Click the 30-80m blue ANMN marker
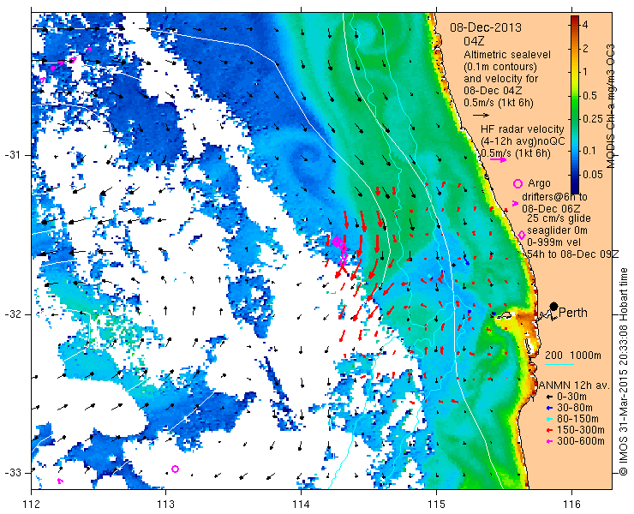The image size is (634, 514). point(549,408)
